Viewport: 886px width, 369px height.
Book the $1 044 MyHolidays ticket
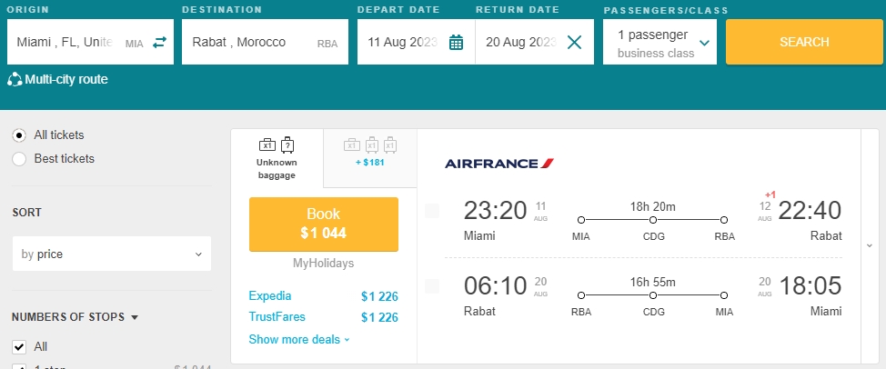click(x=323, y=224)
